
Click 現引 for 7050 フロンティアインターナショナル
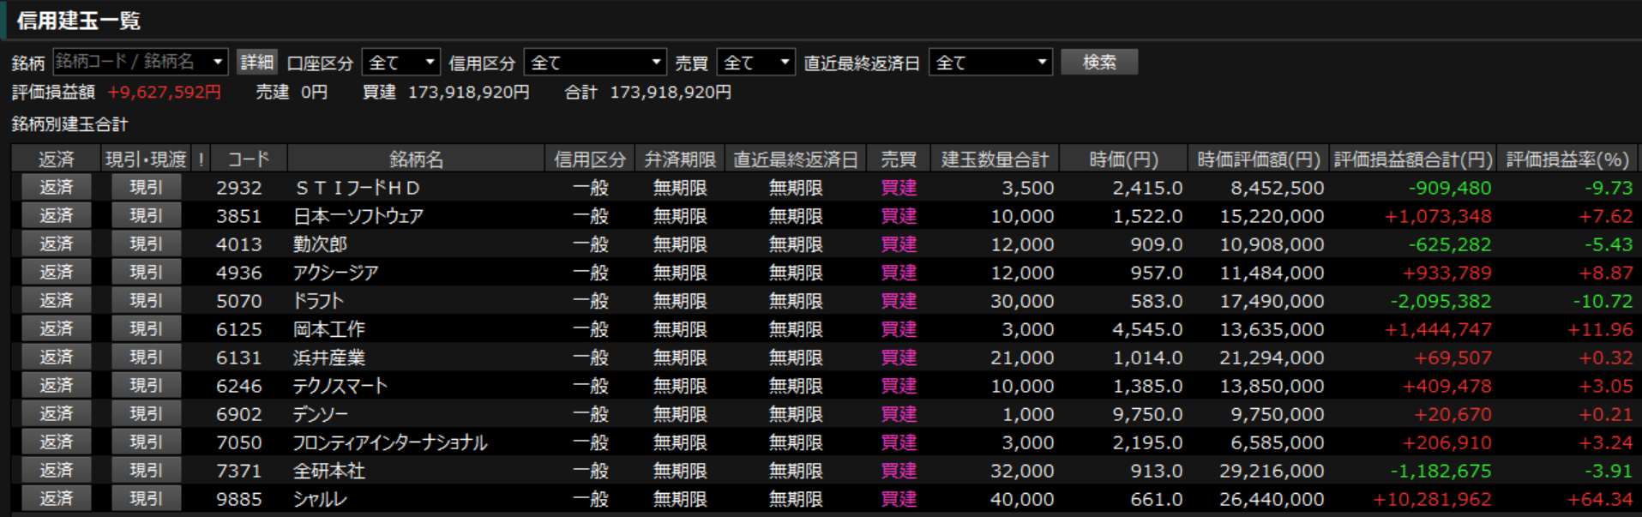(x=146, y=442)
